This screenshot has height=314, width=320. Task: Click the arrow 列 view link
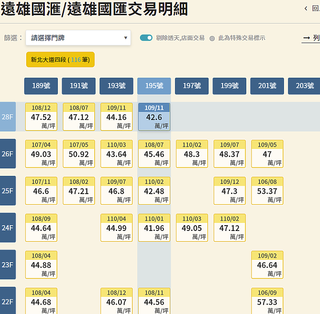[311, 38]
